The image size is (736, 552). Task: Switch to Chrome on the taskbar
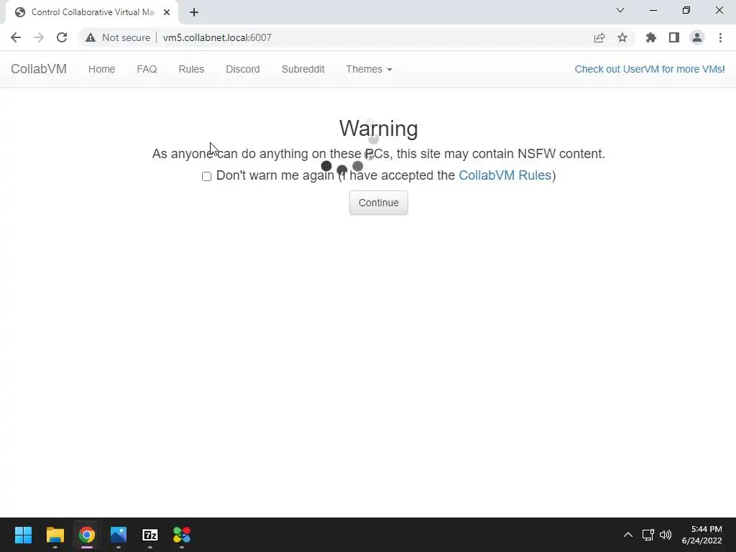click(x=87, y=535)
